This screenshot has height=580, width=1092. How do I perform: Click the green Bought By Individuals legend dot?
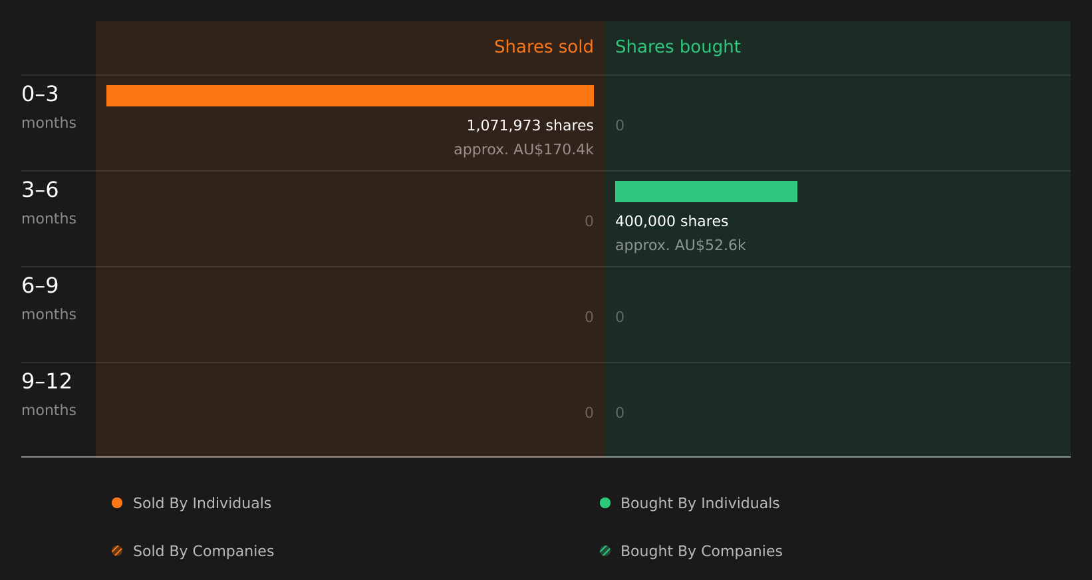pos(605,503)
